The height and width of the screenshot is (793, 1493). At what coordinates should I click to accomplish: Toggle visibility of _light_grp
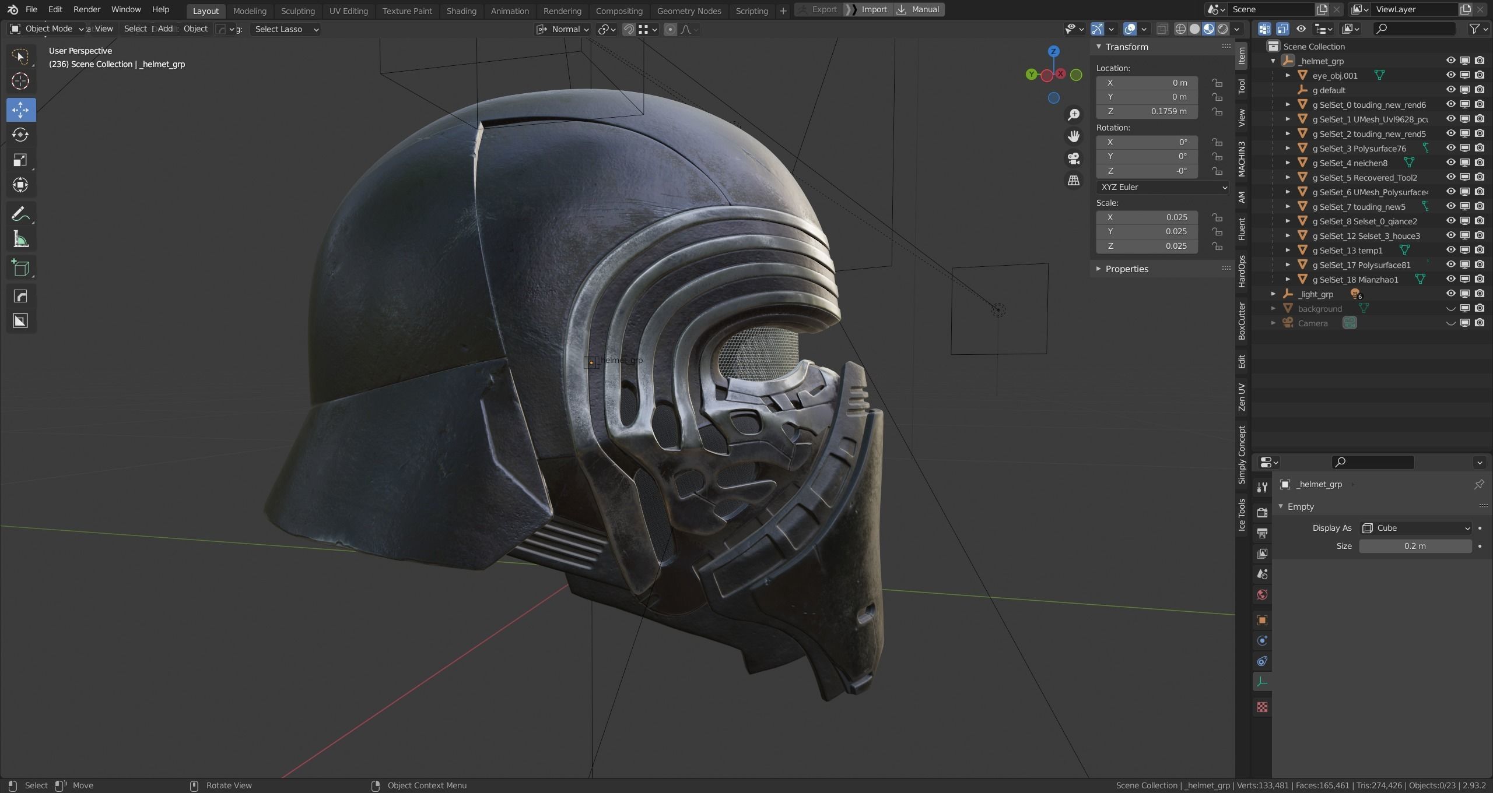coord(1450,294)
